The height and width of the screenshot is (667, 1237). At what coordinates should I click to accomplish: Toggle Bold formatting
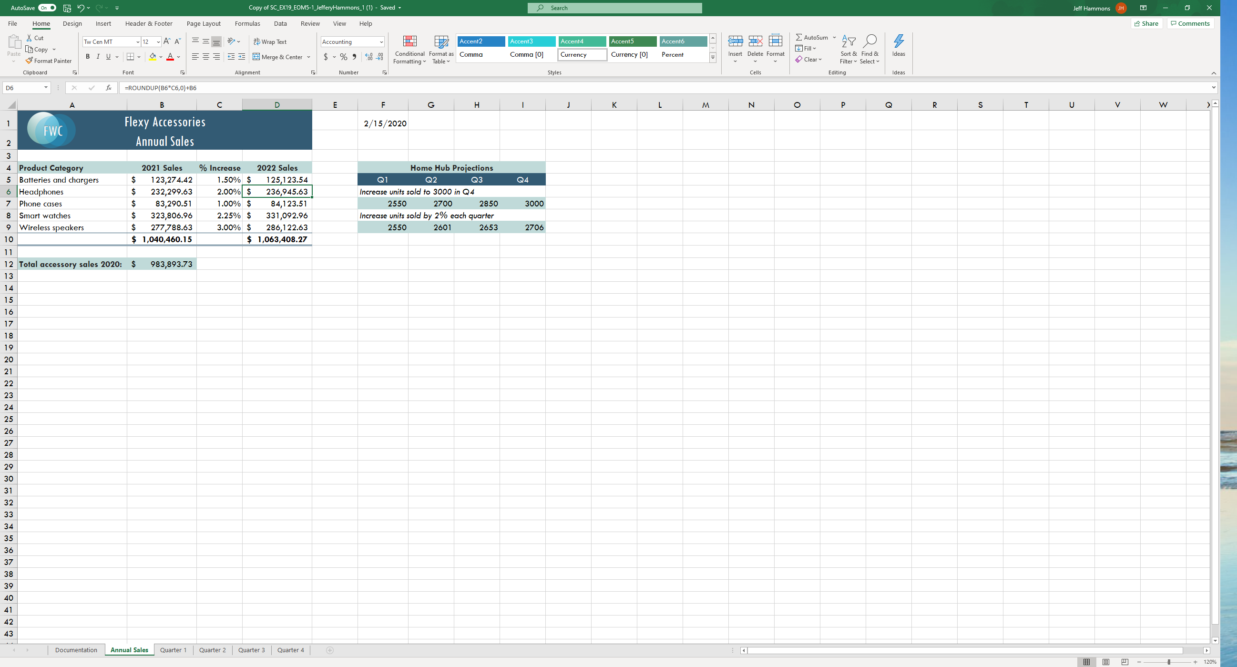87,57
